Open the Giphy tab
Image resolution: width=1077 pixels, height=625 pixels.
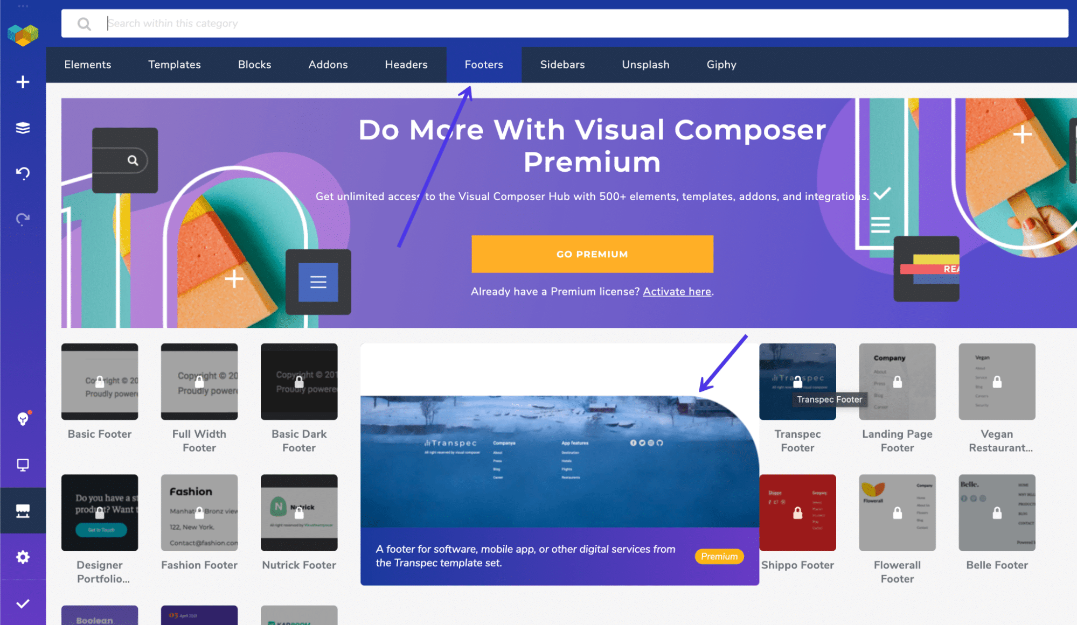(x=721, y=65)
